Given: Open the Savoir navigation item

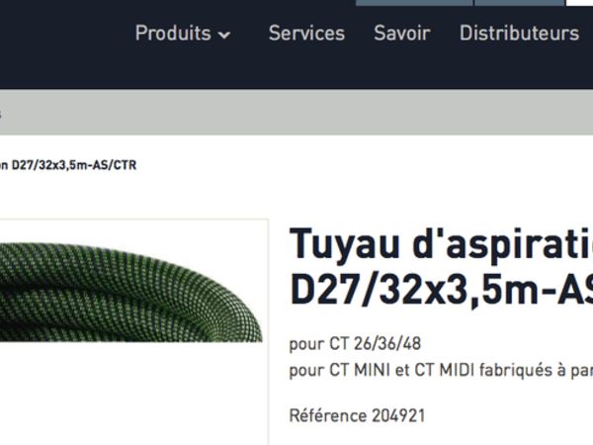Looking at the screenshot, I should (401, 34).
